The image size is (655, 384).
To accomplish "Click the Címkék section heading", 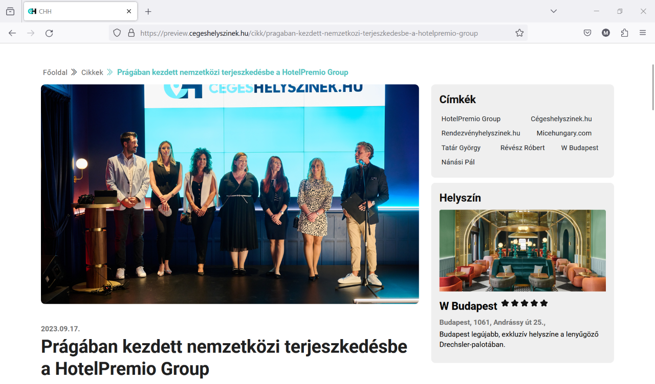I will [457, 100].
